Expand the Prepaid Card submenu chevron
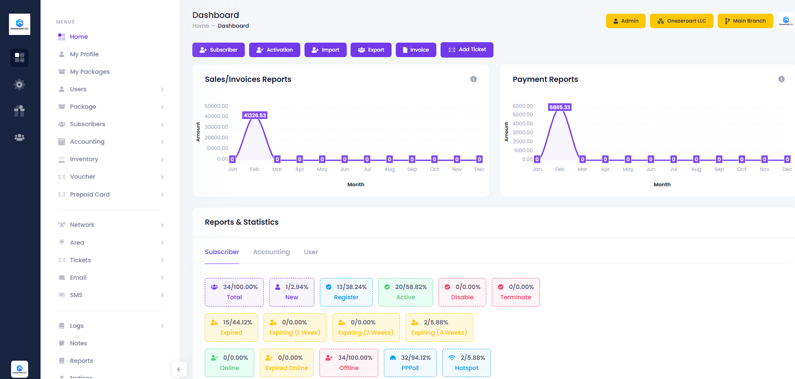The height and width of the screenshot is (379, 795). [162, 194]
